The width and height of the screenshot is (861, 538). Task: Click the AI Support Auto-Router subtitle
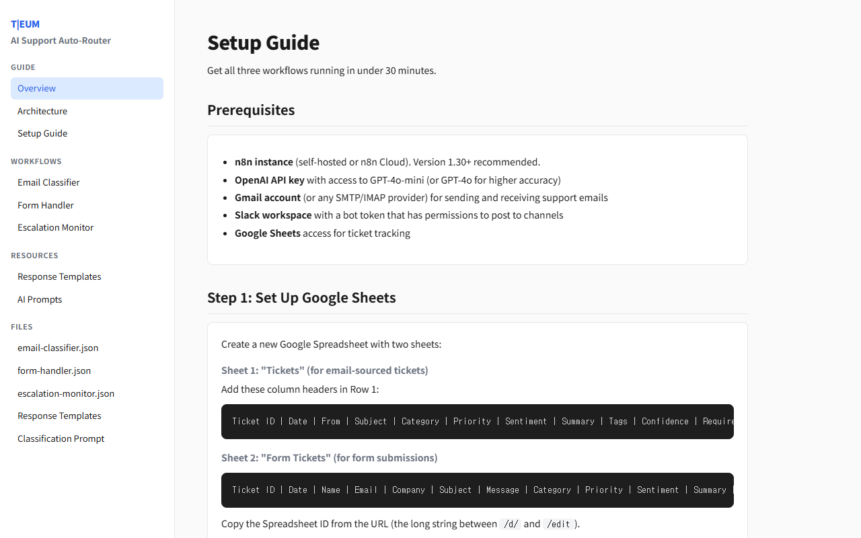point(61,40)
